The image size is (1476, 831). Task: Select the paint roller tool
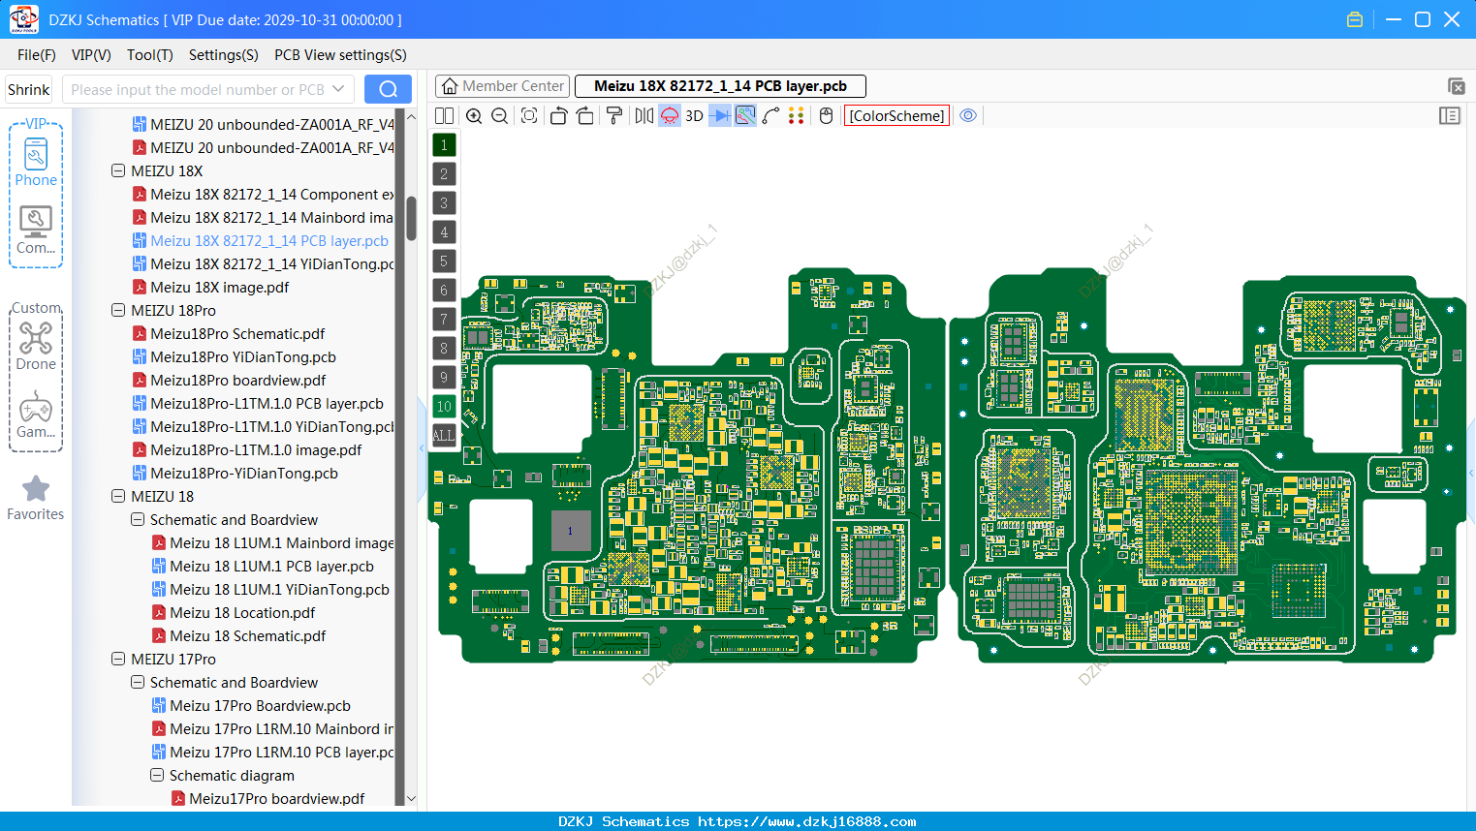point(614,116)
